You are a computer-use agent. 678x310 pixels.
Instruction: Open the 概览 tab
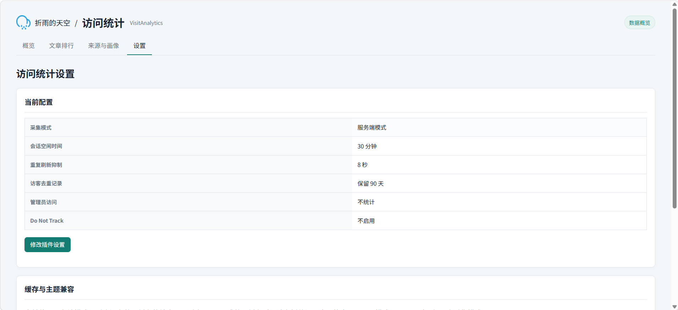[29, 46]
